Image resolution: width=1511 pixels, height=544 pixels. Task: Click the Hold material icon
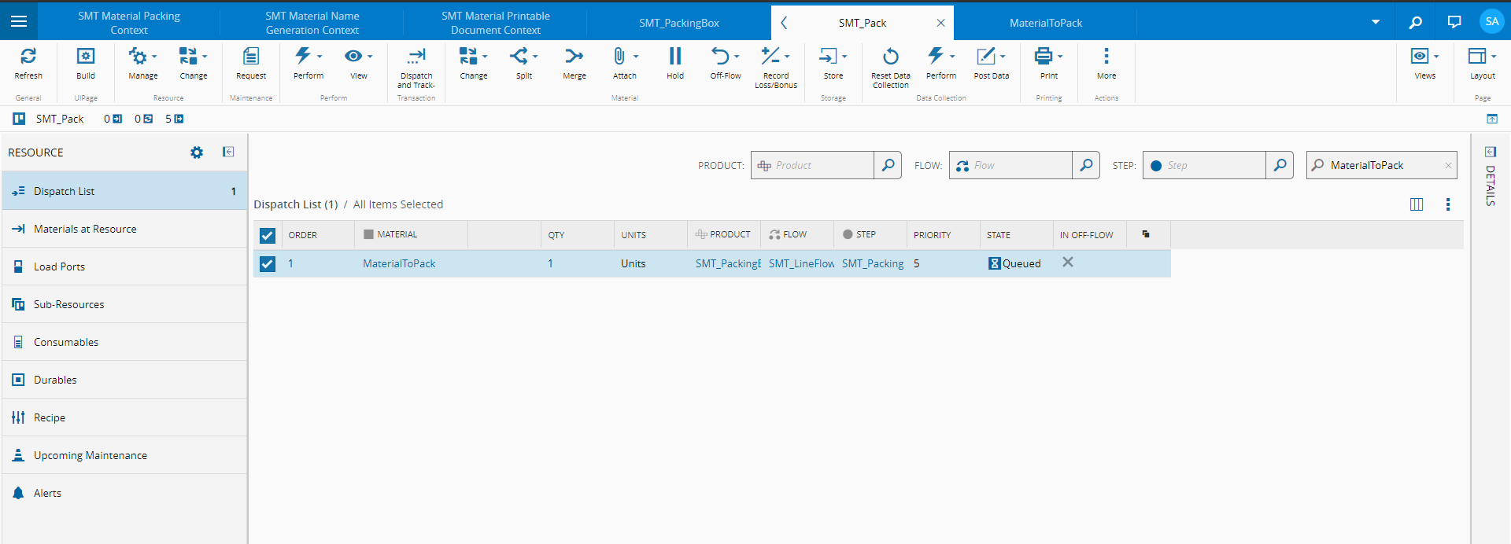[x=674, y=57]
